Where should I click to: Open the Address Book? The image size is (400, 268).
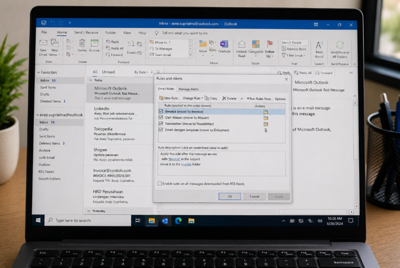pos(294,49)
